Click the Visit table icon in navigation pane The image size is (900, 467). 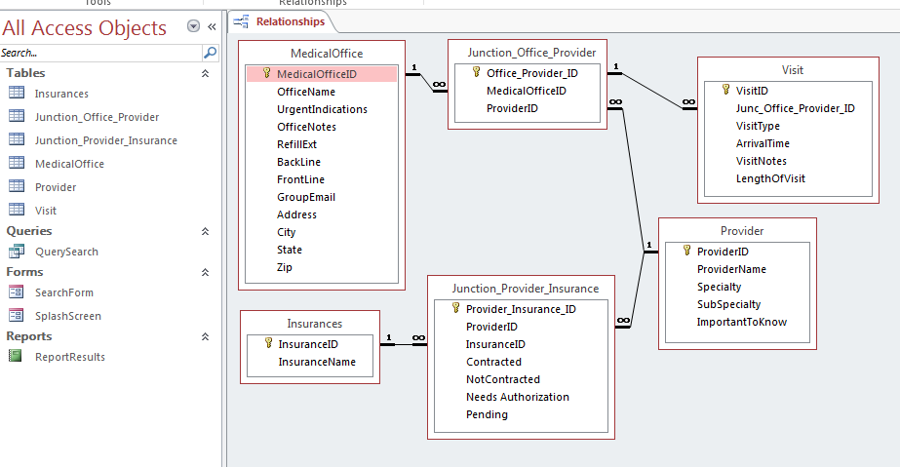click(17, 210)
